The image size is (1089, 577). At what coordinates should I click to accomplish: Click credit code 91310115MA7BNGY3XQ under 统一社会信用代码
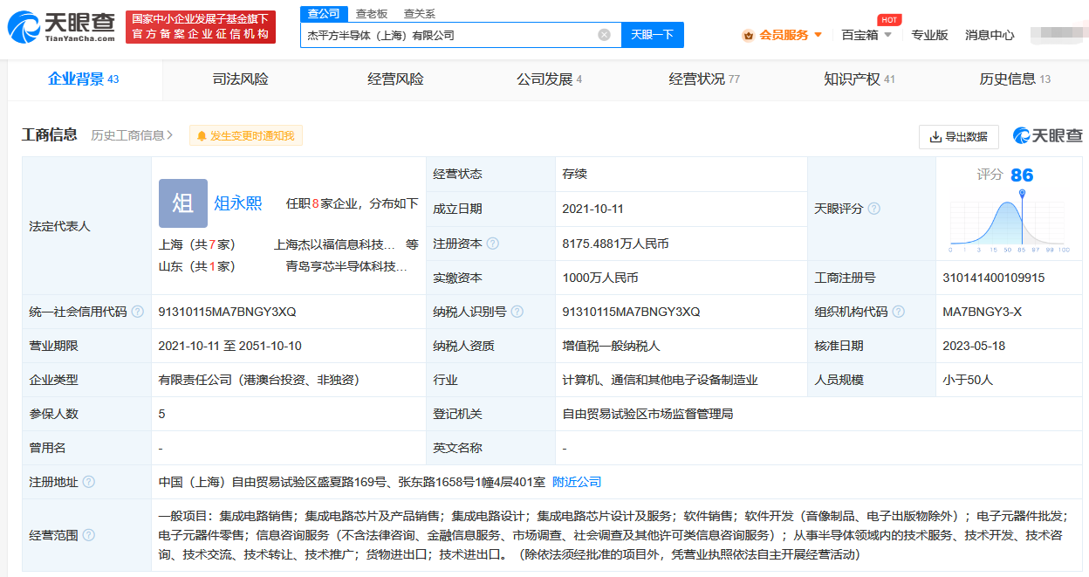(x=227, y=312)
